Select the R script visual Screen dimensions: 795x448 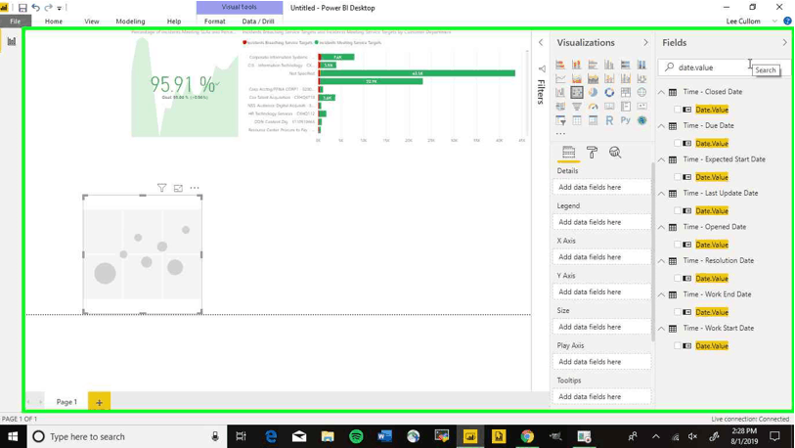tap(609, 120)
